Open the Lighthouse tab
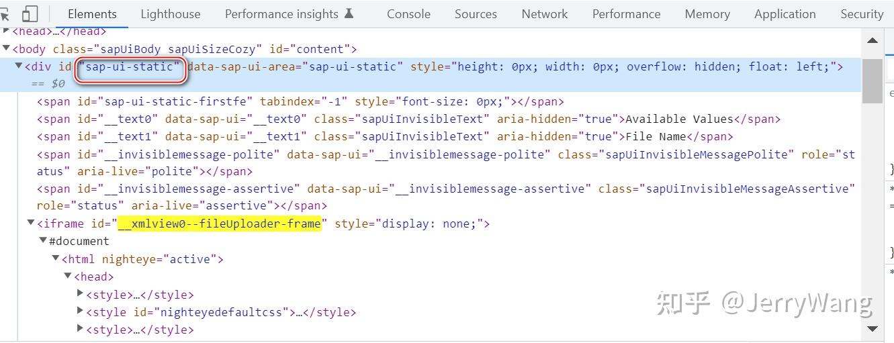894x343 pixels. [171, 13]
